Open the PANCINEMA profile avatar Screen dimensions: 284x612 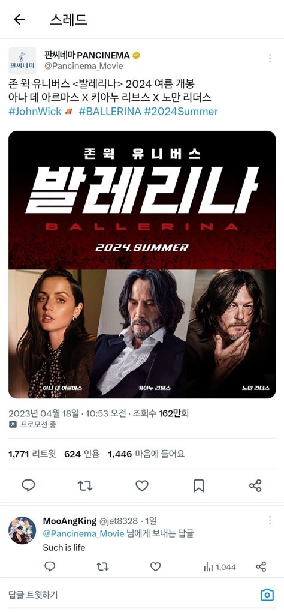[22, 61]
